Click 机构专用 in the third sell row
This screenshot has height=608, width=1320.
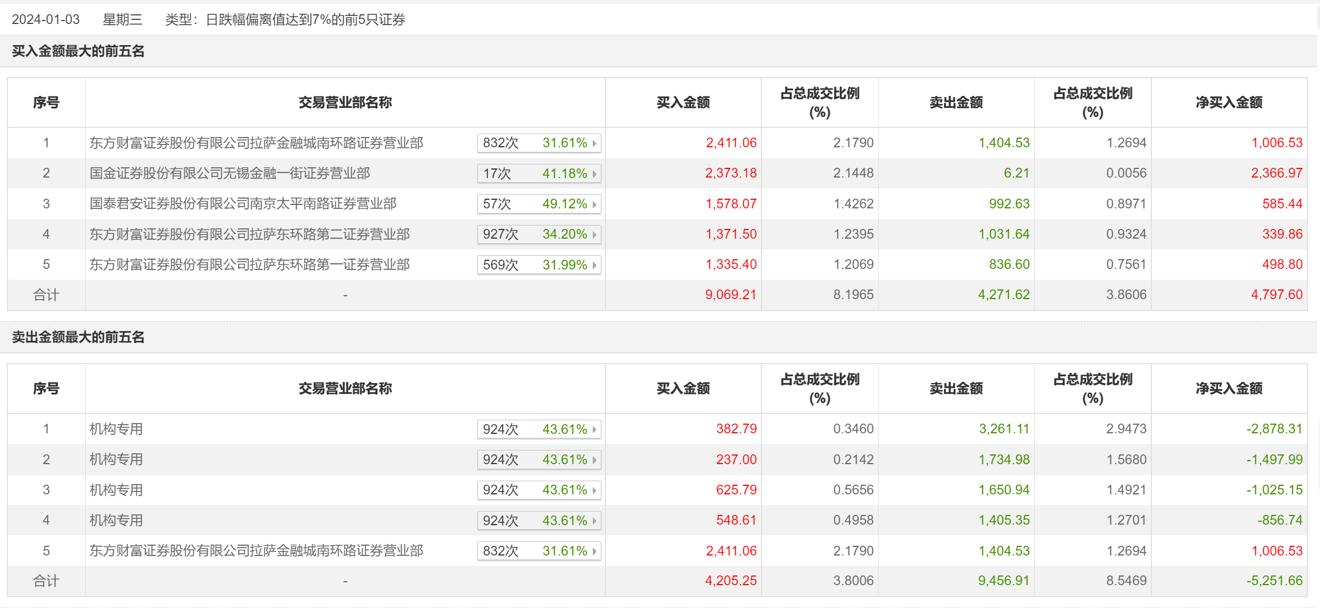(116, 490)
